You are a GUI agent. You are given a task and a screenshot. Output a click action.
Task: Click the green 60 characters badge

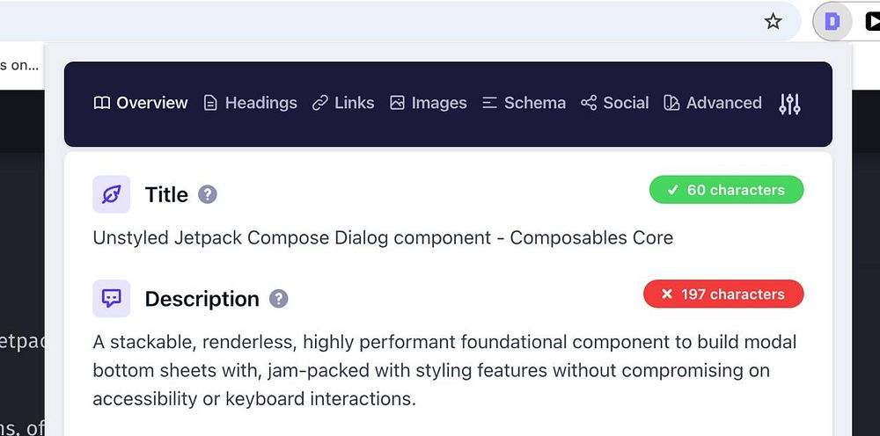[726, 190]
